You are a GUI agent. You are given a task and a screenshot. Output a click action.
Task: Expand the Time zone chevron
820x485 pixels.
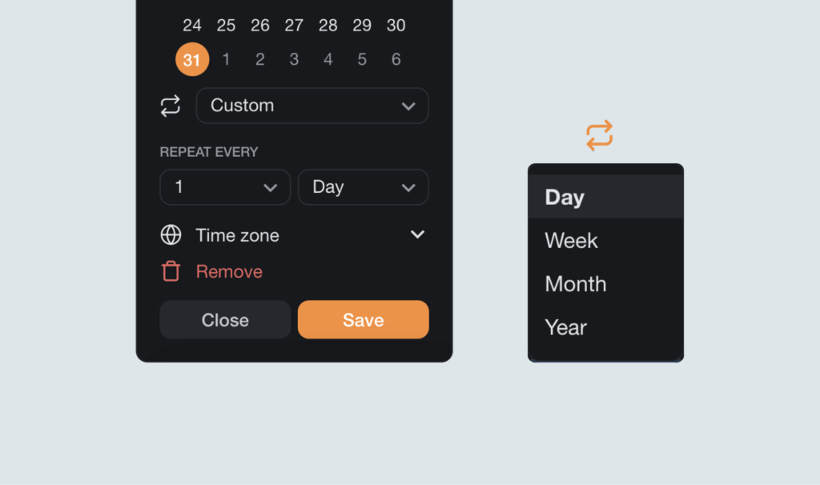coord(417,234)
